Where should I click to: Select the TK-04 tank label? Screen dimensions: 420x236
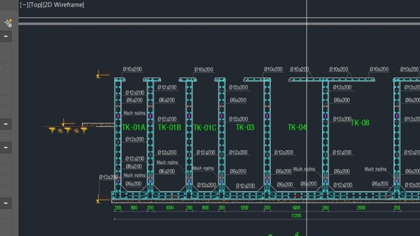click(x=297, y=127)
